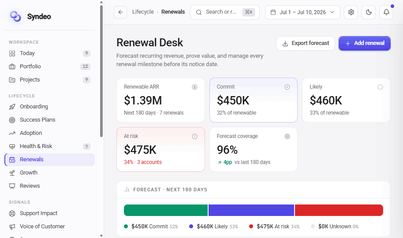Click the At risk alert icon
403x238 pixels.
[194, 136]
